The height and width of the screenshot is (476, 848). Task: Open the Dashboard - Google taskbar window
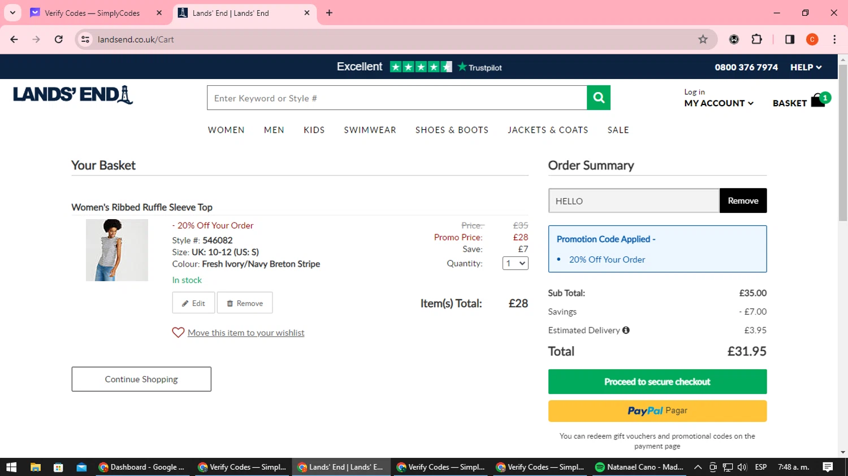click(x=142, y=467)
